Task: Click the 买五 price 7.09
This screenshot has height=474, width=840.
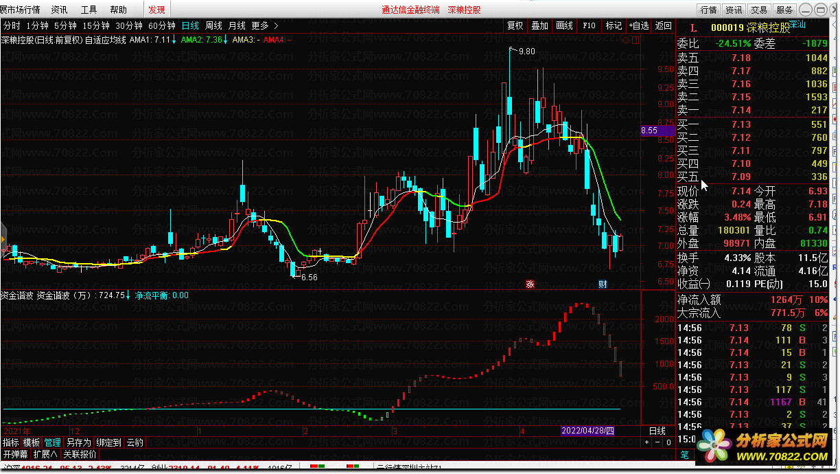Action: (x=741, y=177)
